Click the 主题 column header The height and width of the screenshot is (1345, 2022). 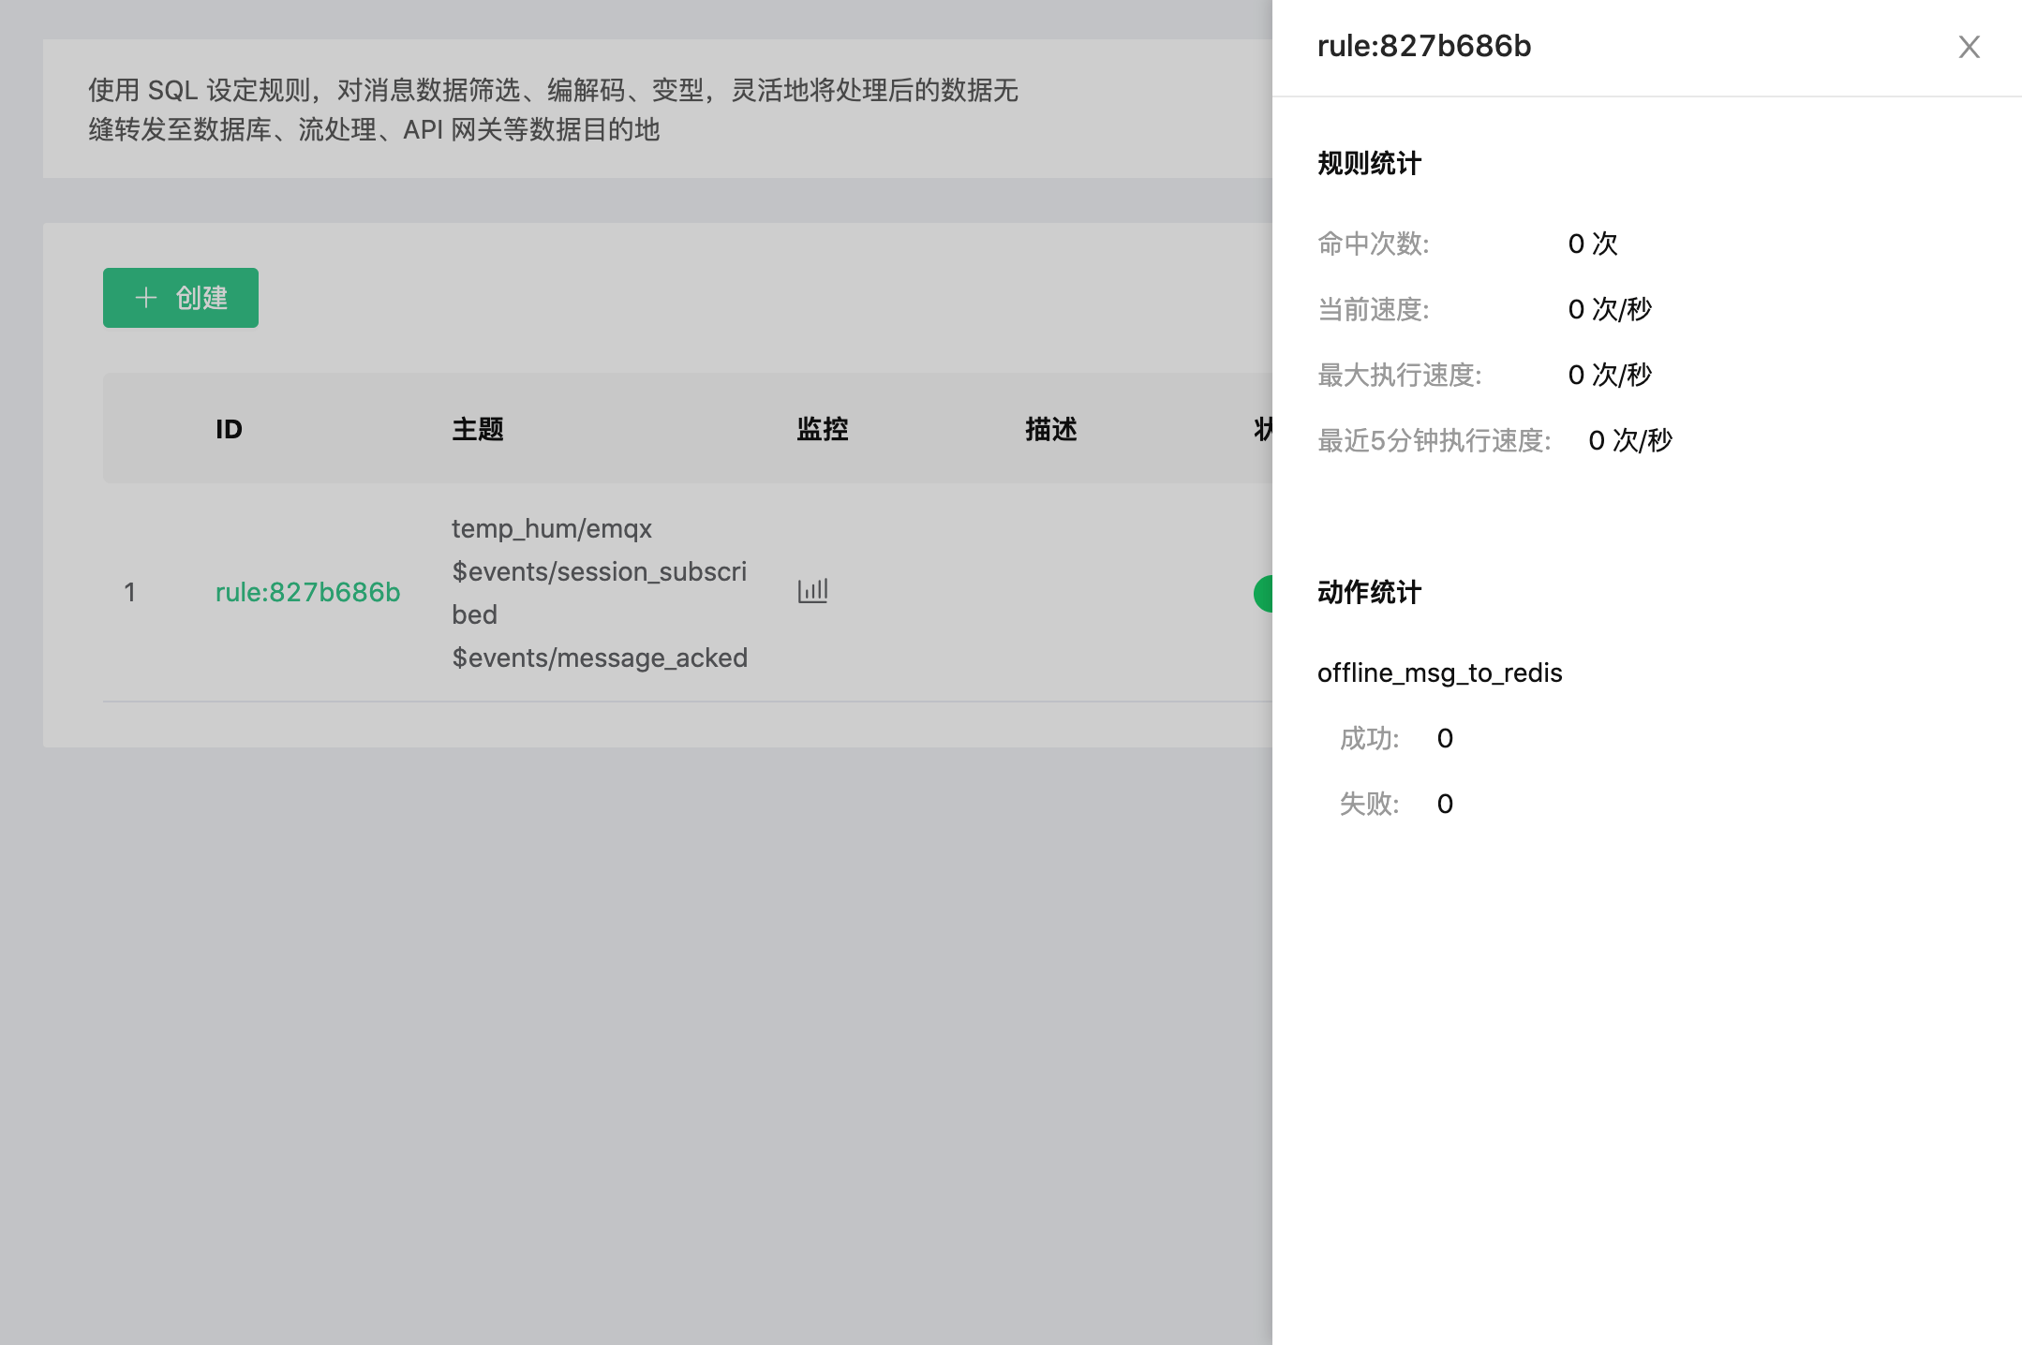478,428
